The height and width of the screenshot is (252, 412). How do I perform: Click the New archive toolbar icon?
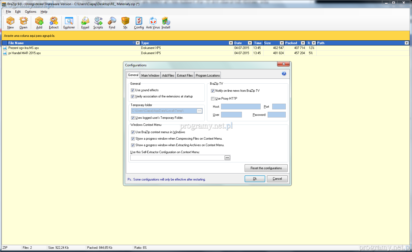pyautogui.click(x=11, y=23)
